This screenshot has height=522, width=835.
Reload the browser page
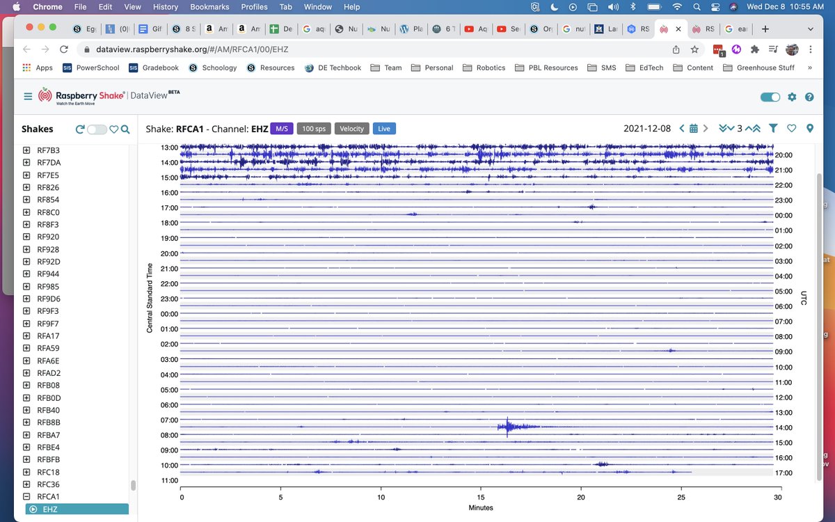(64, 49)
